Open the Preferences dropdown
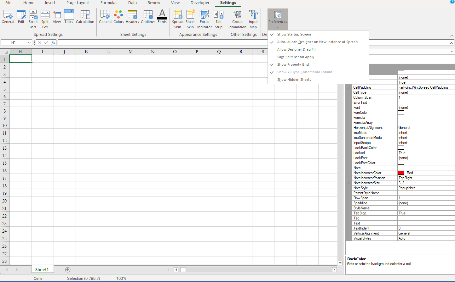 click(x=278, y=19)
